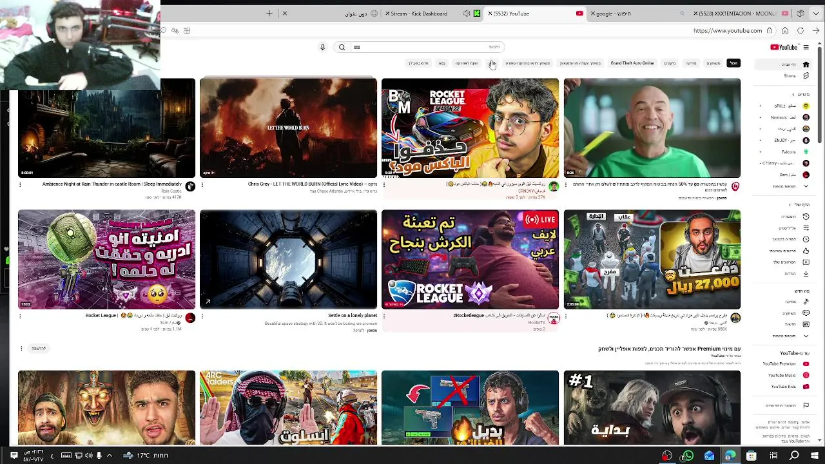
Task: Open options menu for Settle on a lonely planet
Action: click(x=202, y=316)
